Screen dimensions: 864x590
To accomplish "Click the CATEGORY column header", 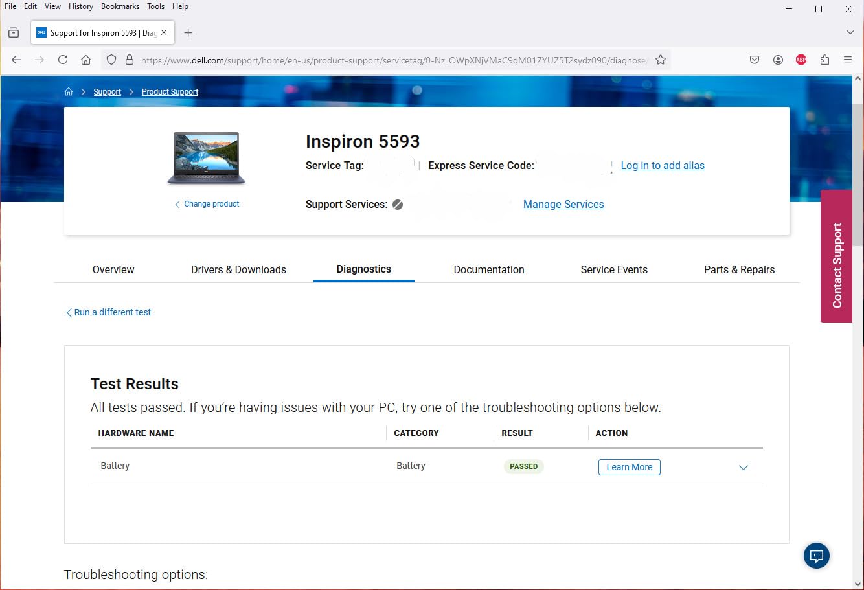I will pos(416,433).
